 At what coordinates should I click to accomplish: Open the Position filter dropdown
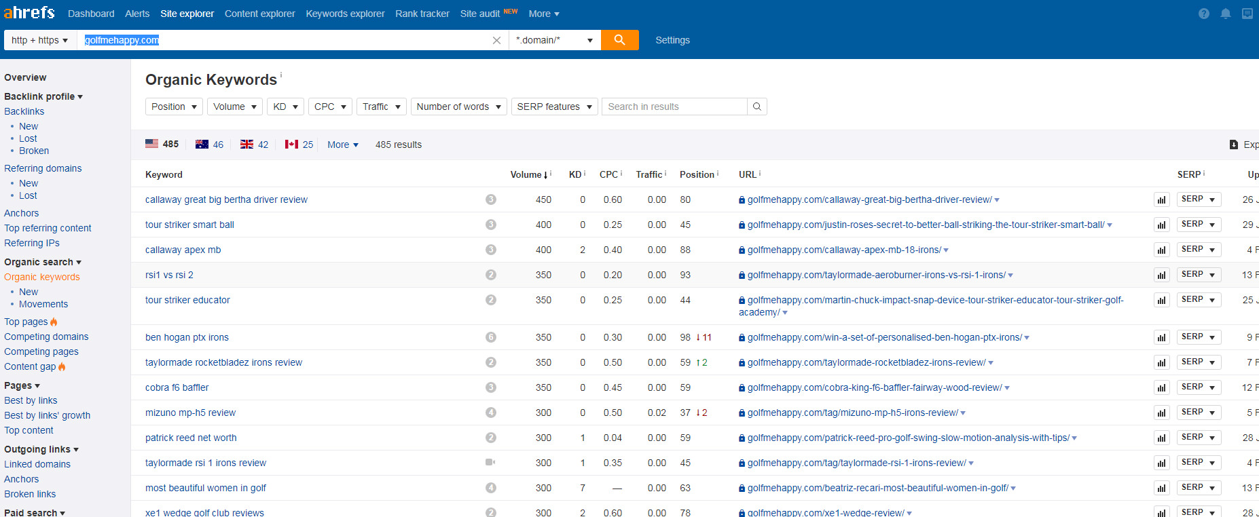[174, 107]
